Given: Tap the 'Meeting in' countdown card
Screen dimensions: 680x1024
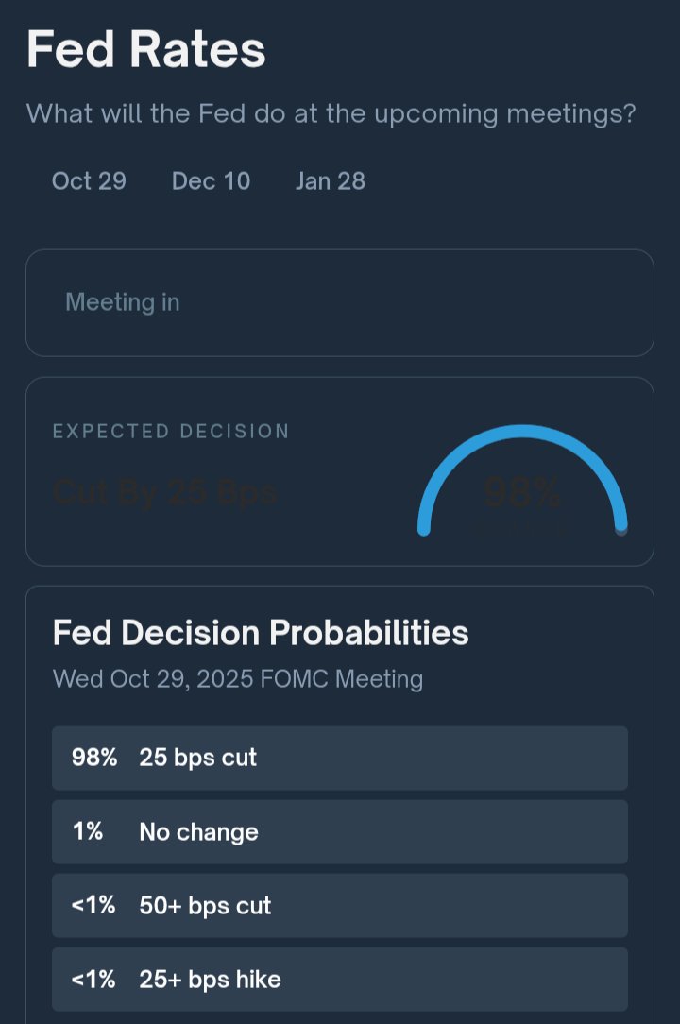Looking at the screenshot, I should (339, 303).
